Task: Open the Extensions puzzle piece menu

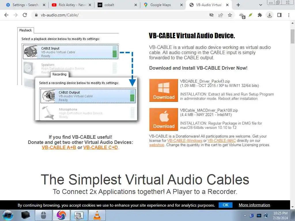Action: [260, 15]
